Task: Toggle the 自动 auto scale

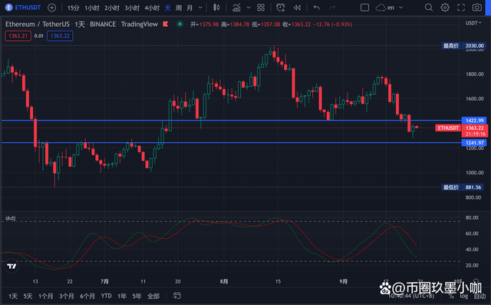Action: (479, 297)
